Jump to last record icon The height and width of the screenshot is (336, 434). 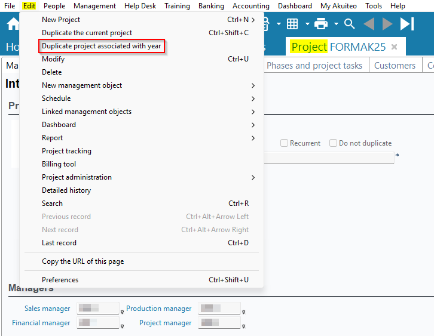[x=407, y=24]
